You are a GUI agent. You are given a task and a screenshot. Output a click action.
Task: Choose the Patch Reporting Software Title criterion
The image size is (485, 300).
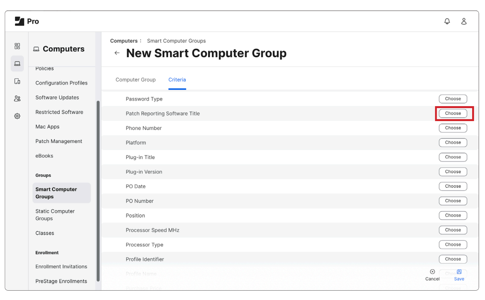(453, 113)
